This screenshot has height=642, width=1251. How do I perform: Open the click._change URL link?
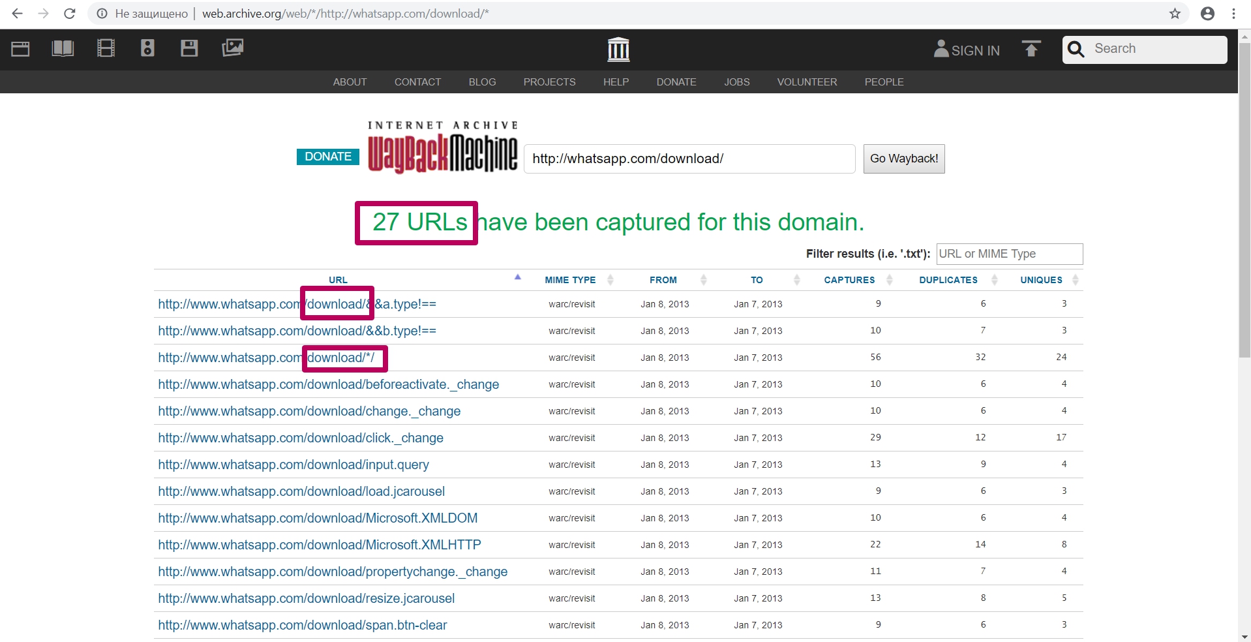301,438
